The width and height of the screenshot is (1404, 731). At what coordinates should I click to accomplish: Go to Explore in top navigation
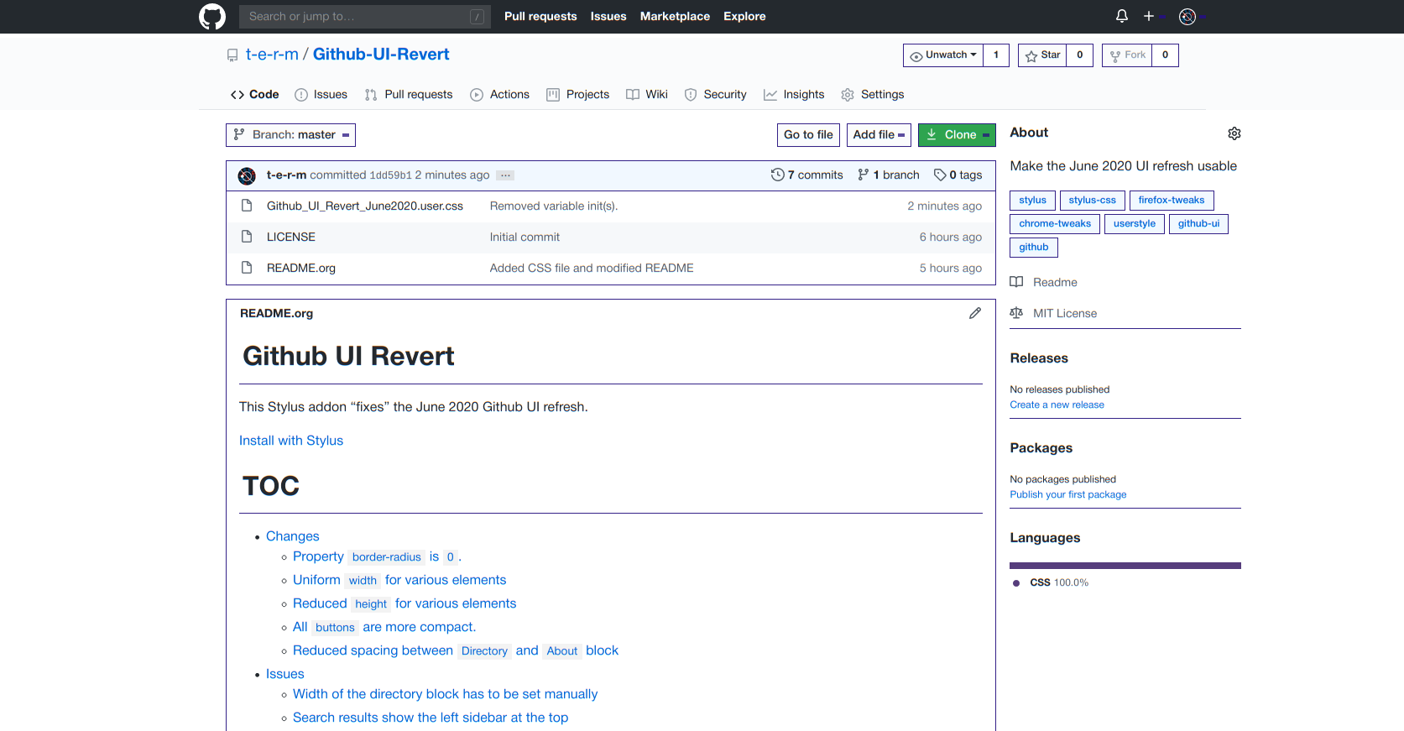click(744, 16)
